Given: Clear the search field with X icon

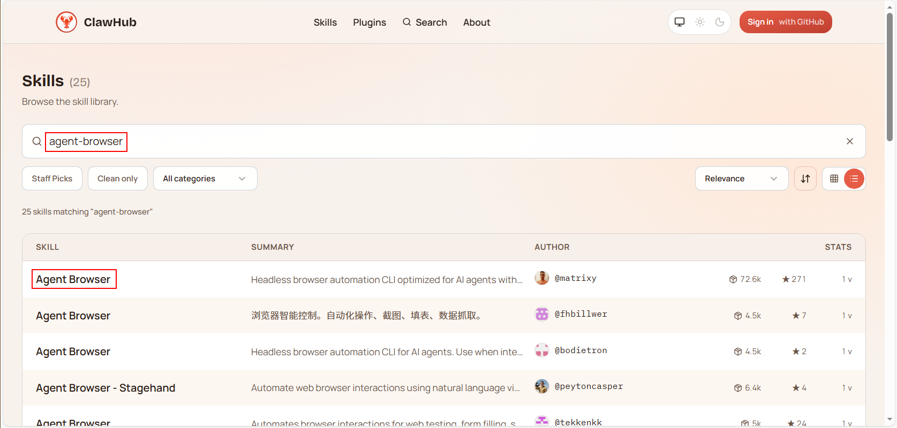Looking at the screenshot, I should coord(849,141).
